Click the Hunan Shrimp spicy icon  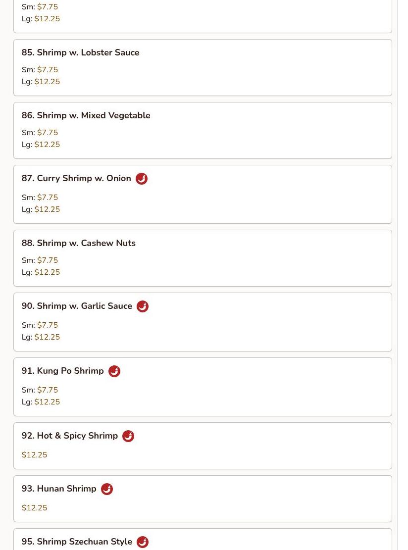[x=107, y=489]
